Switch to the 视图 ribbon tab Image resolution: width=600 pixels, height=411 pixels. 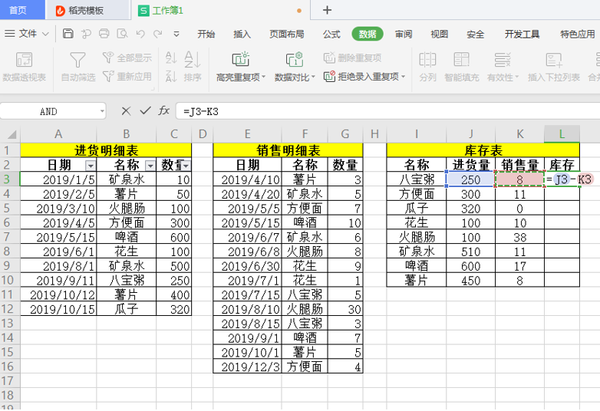click(x=440, y=34)
